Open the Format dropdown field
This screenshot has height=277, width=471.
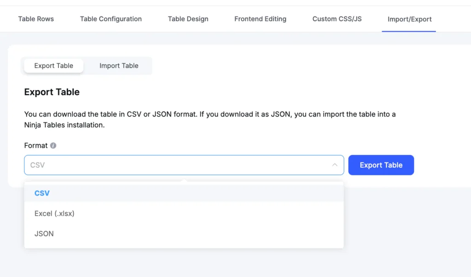click(x=184, y=165)
